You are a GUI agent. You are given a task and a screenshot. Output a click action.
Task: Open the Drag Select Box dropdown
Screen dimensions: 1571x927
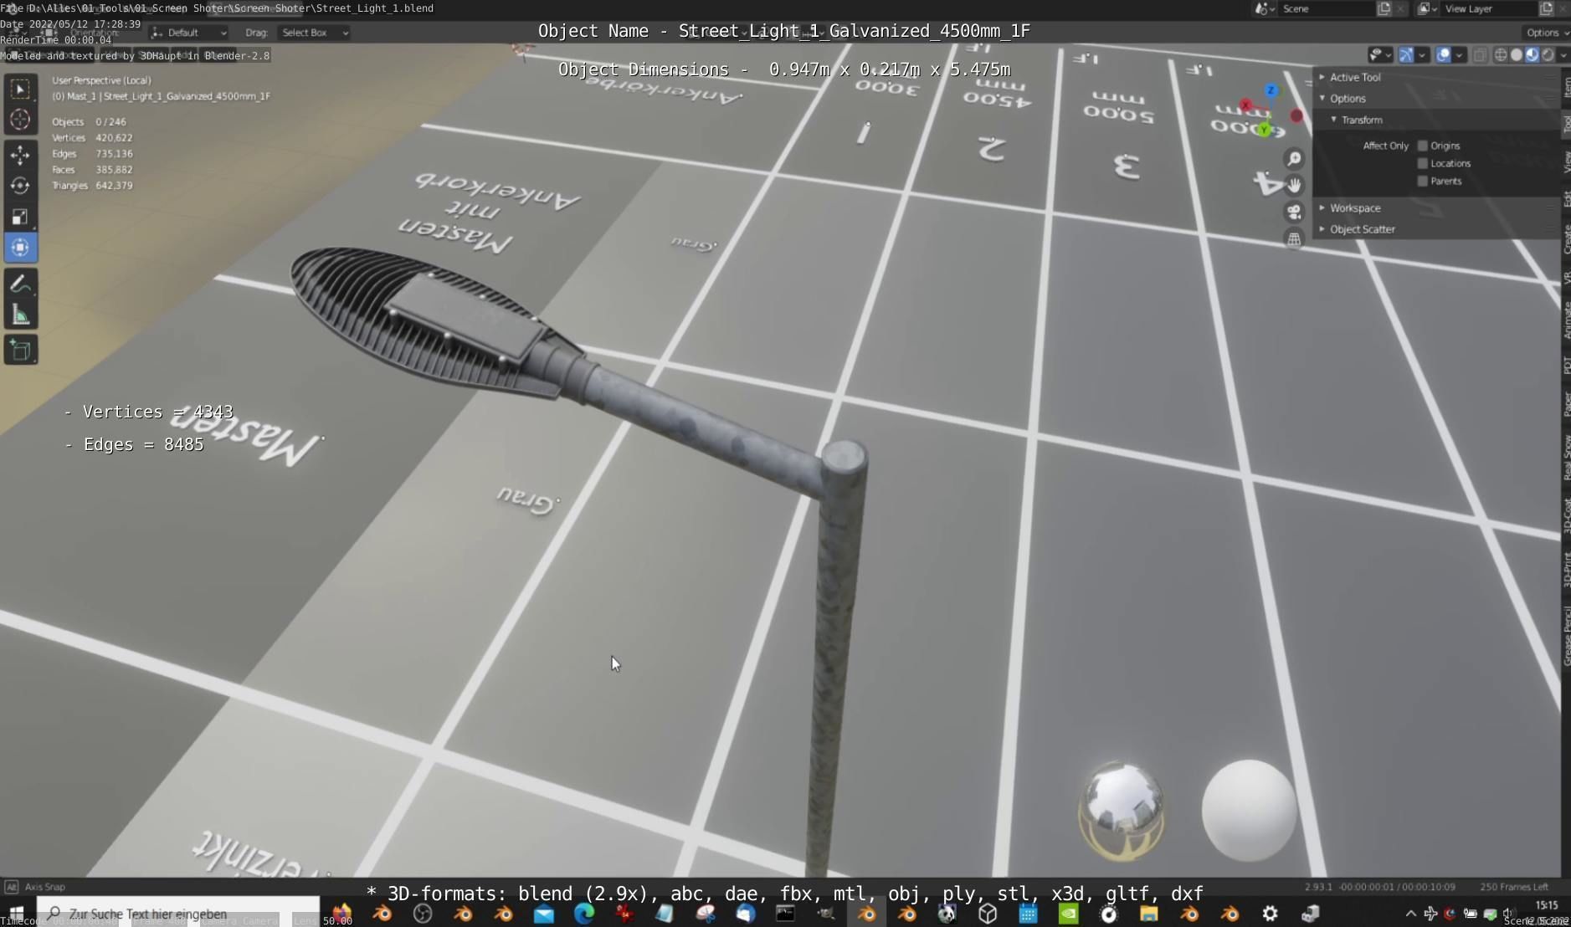coord(314,33)
